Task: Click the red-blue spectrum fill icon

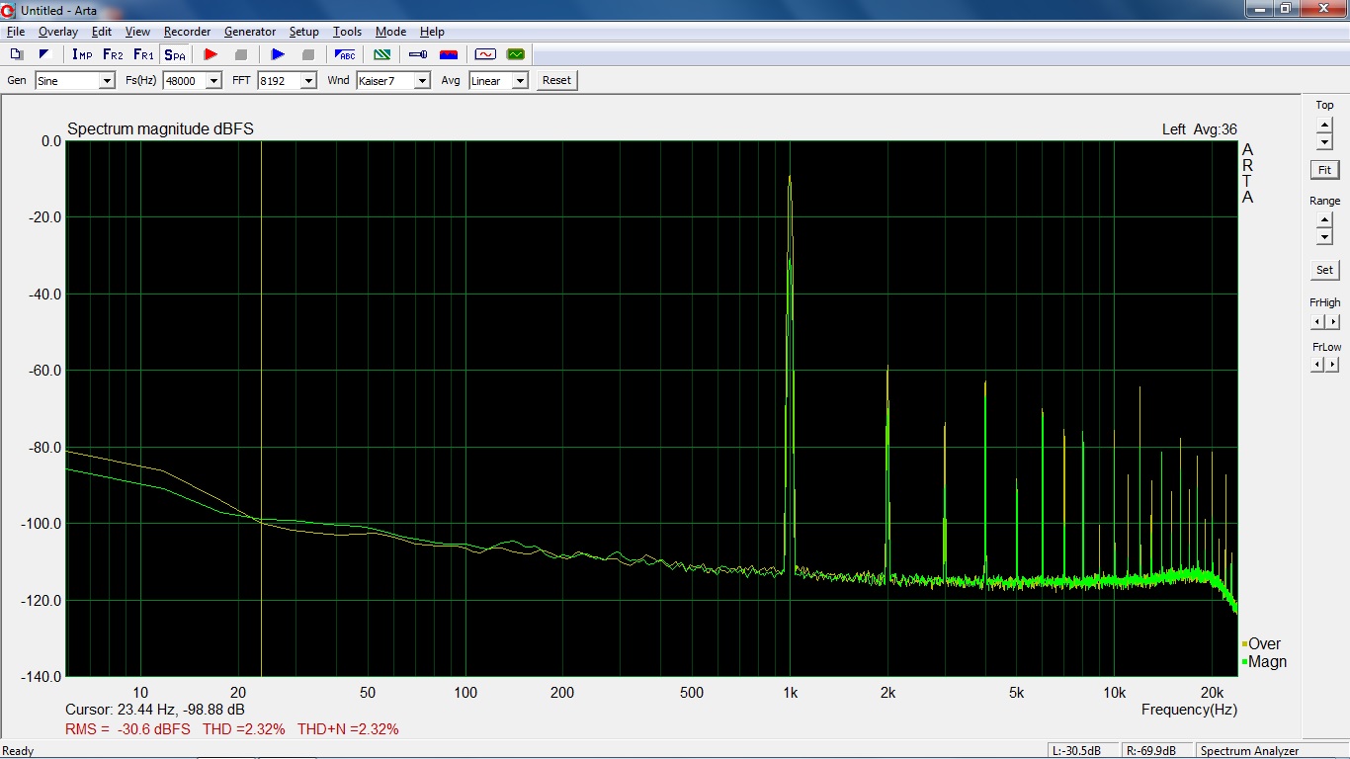Action: pos(449,54)
